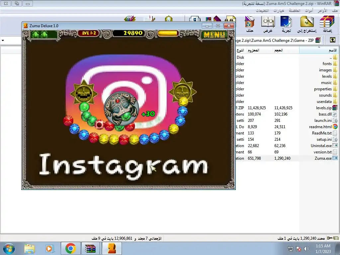This screenshot has width=340, height=255.
Task: Click the WinRAR status bar key icon
Action: pyautogui.click(x=330, y=238)
